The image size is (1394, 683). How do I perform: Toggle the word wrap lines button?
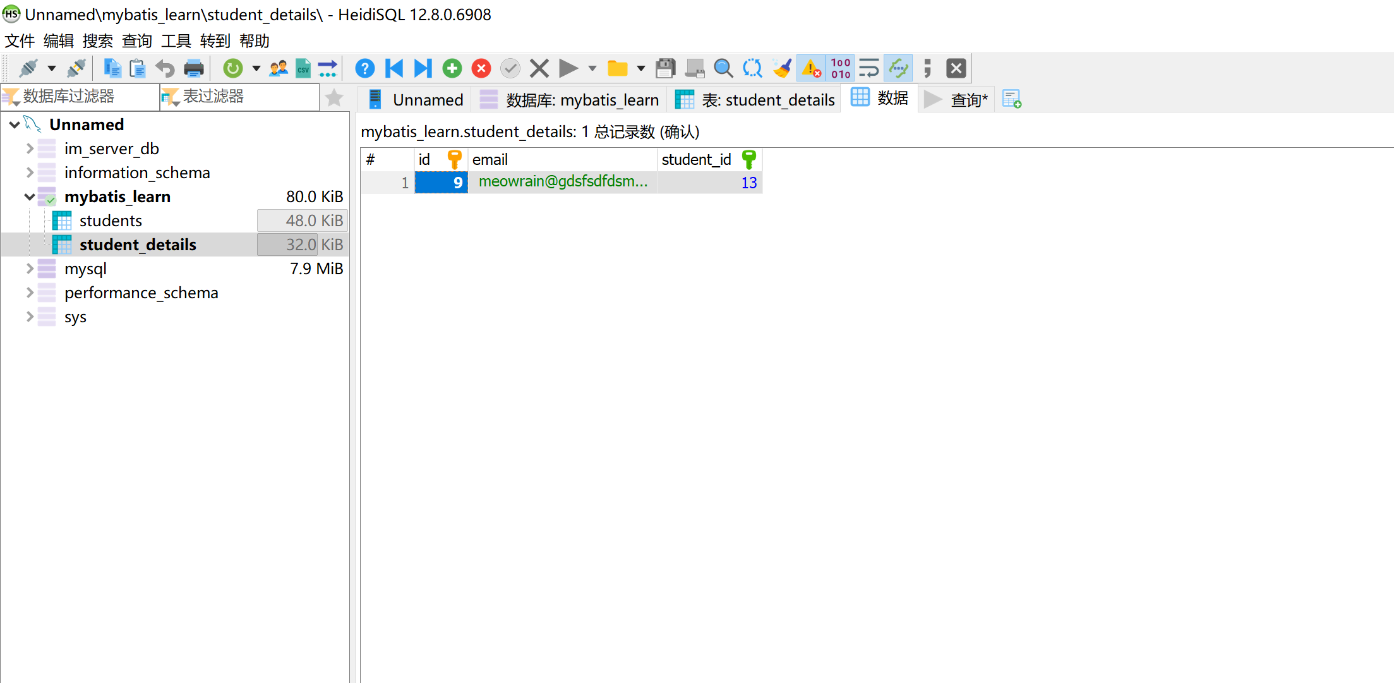tap(869, 68)
